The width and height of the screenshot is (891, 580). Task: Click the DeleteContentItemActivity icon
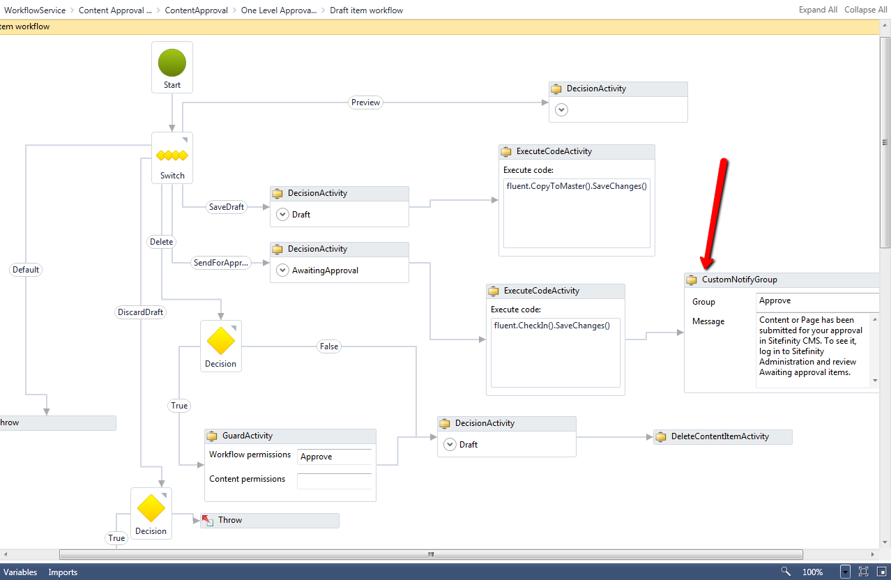point(660,436)
